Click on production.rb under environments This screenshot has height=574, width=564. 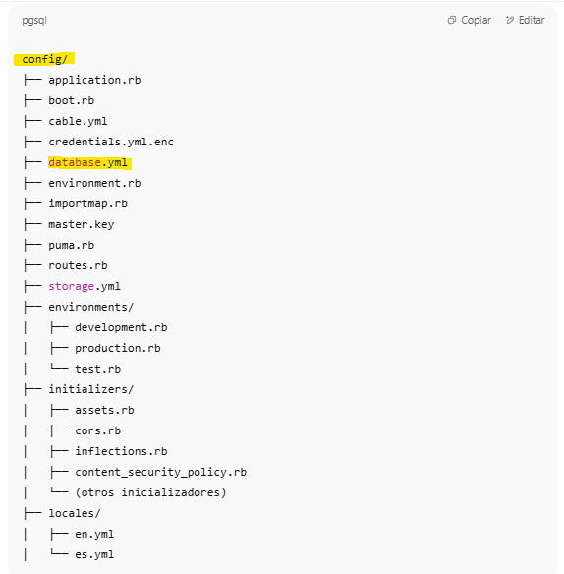[118, 348]
